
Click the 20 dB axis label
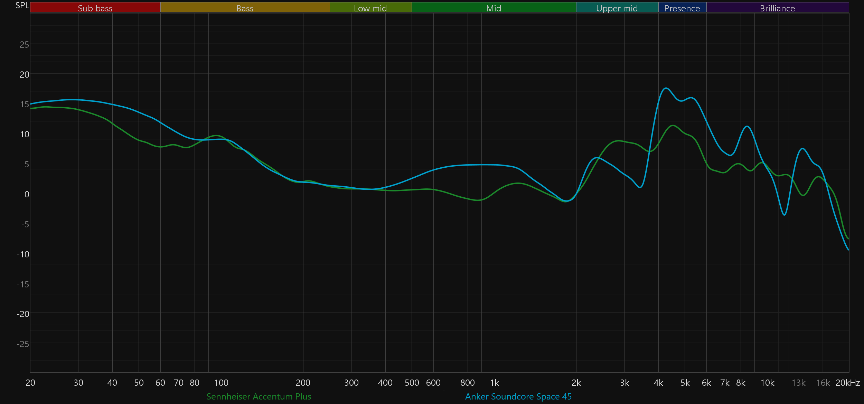(x=24, y=75)
